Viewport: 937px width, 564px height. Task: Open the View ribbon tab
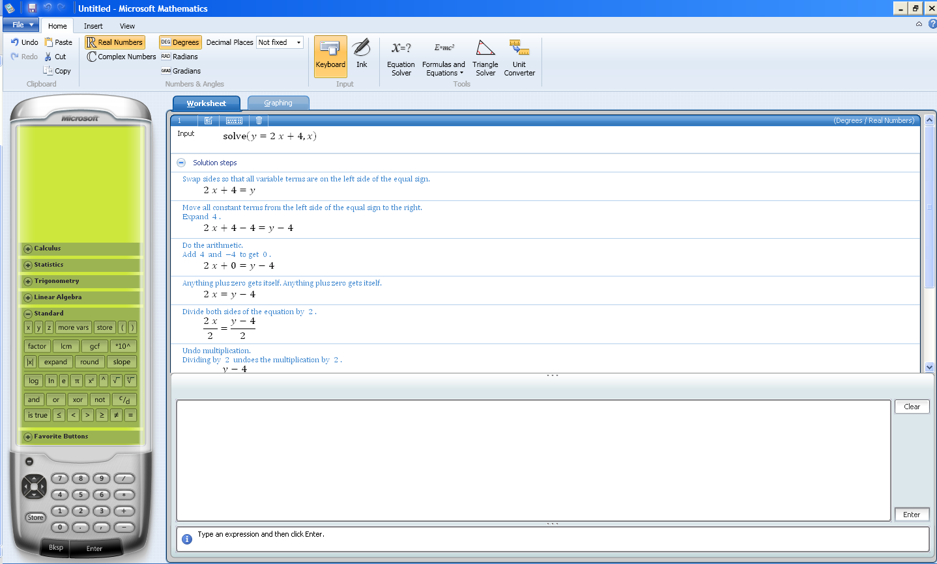point(127,26)
